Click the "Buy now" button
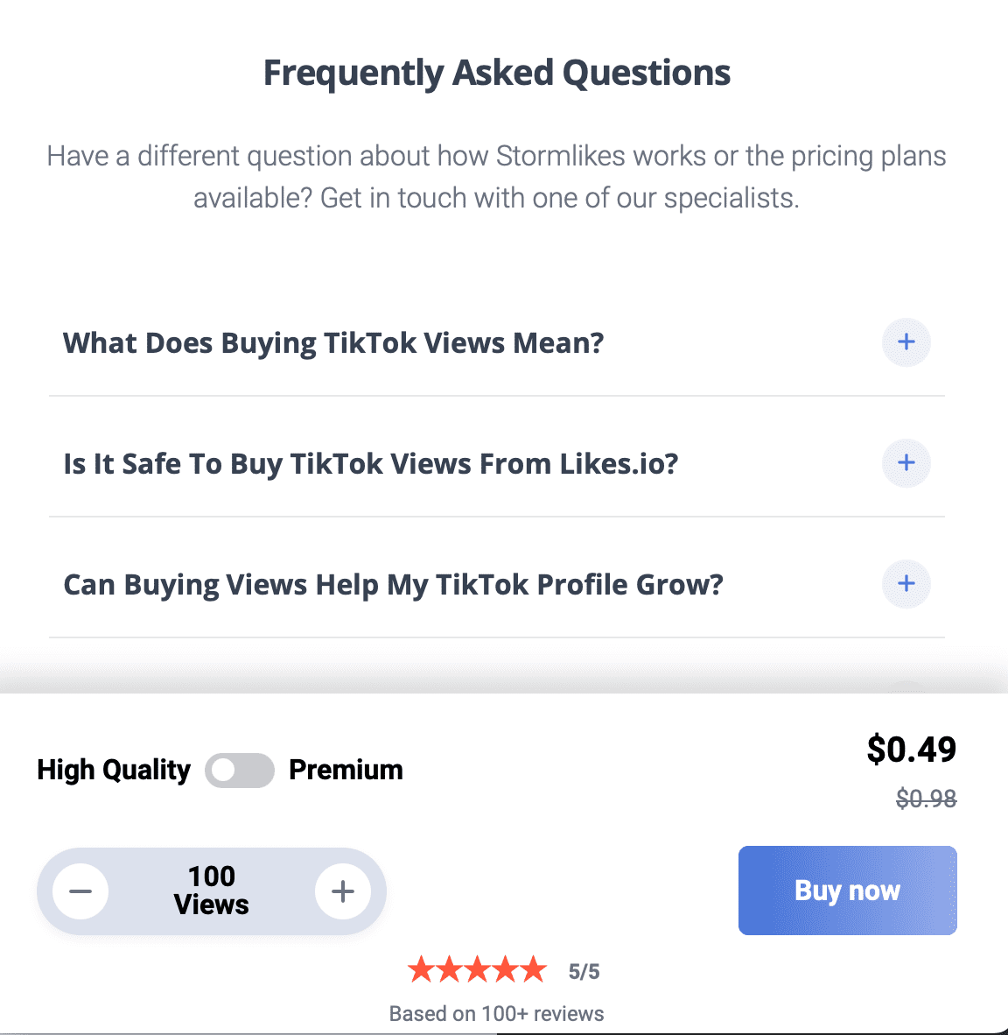This screenshot has height=1035, width=1008. click(846, 891)
